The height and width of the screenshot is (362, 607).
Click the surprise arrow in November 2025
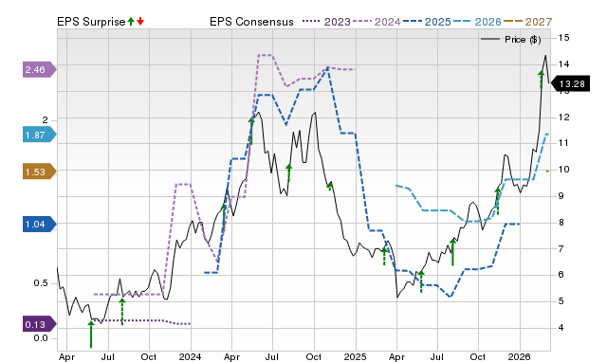498,201
